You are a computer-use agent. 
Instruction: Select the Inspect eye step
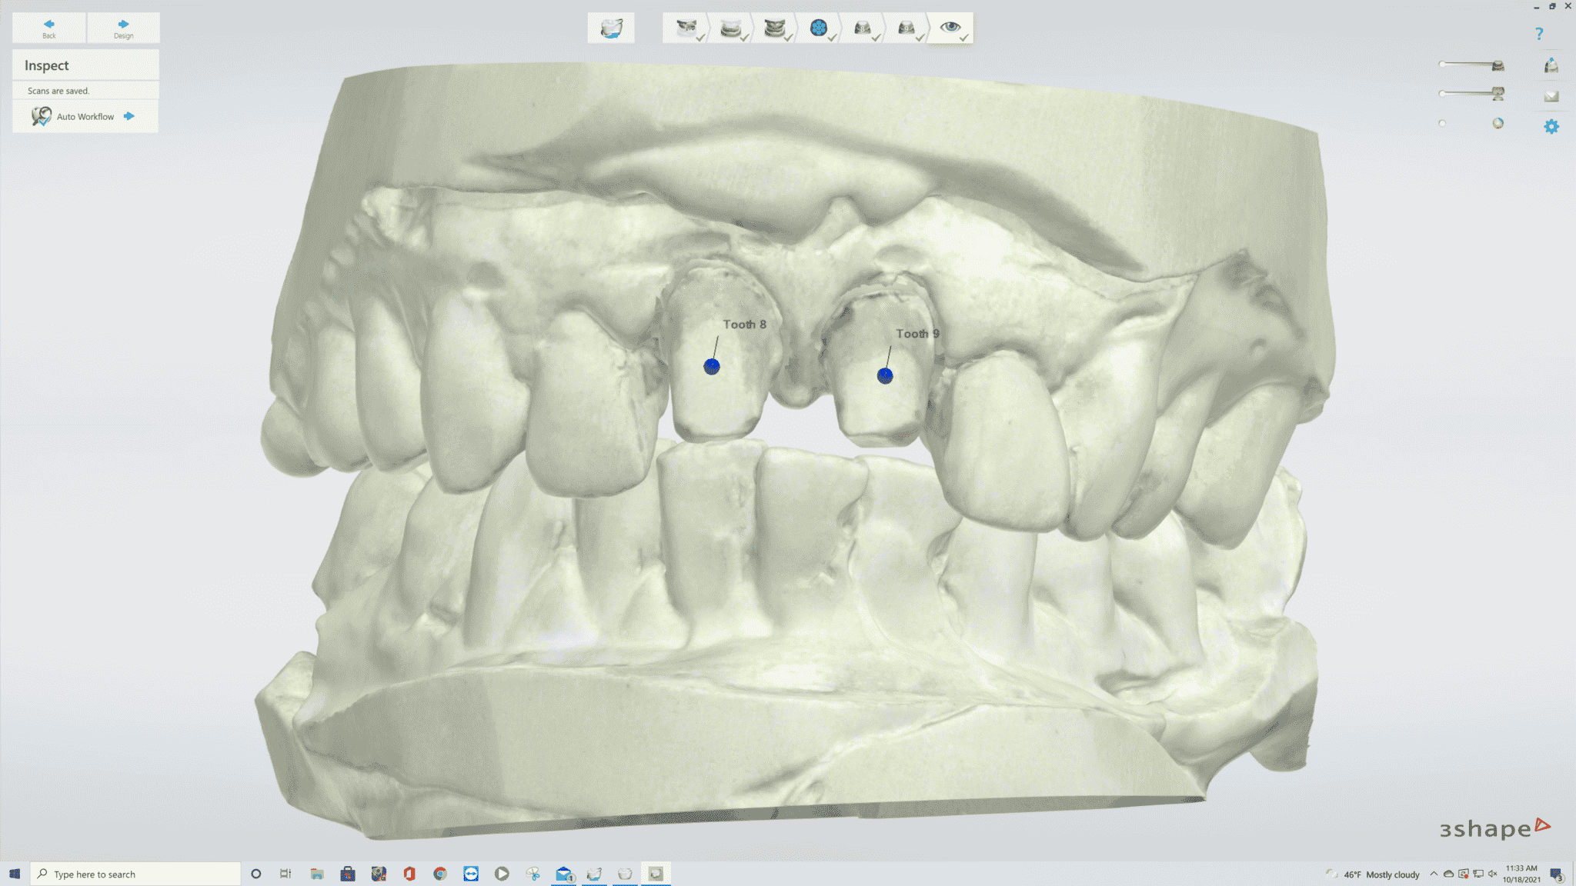(951, 28)
